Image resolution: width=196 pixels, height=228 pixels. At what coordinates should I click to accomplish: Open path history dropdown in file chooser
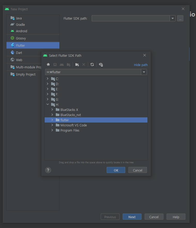point(144,72)
